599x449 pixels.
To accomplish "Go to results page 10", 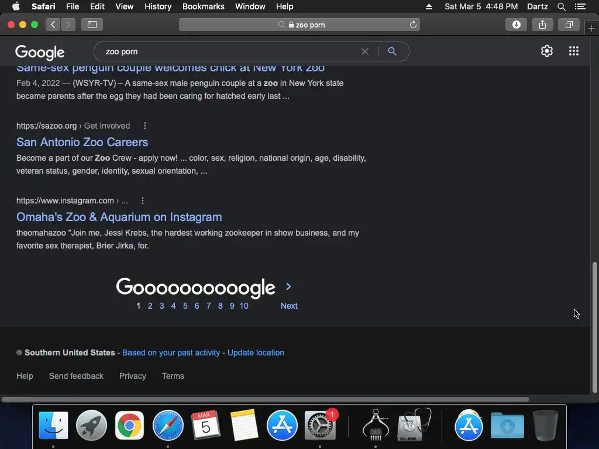I will (x=244, y=306).
